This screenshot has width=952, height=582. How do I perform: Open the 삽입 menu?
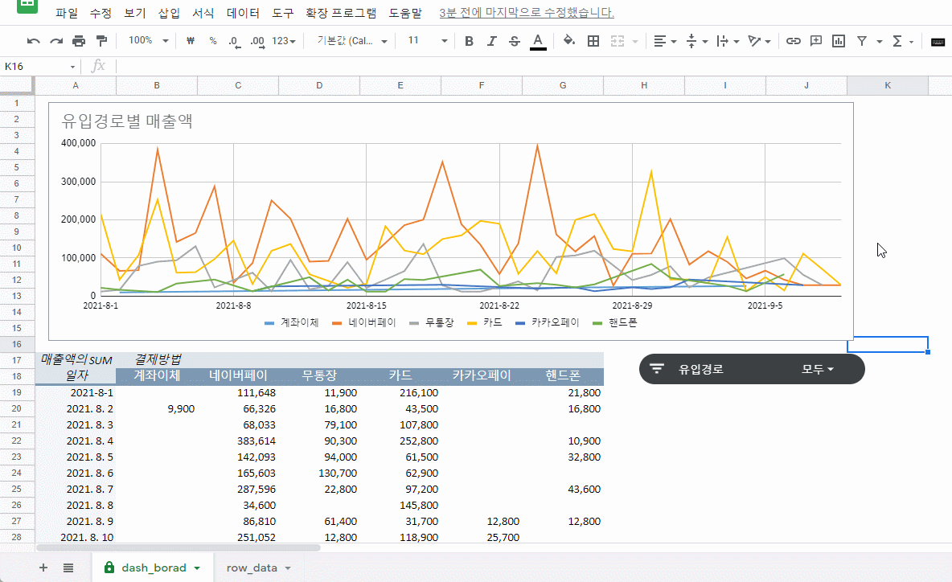(169, 13)
